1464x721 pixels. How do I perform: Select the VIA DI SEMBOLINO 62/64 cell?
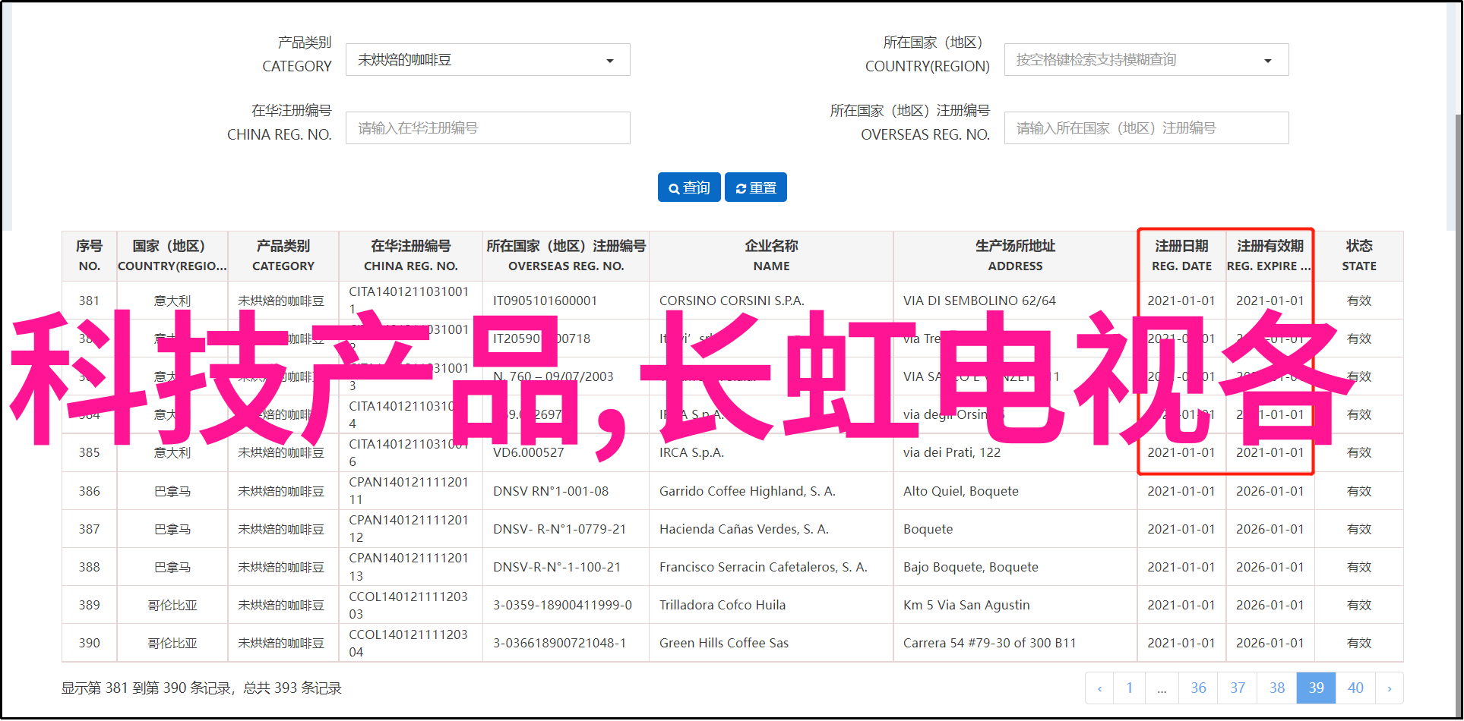point(1016,301)
